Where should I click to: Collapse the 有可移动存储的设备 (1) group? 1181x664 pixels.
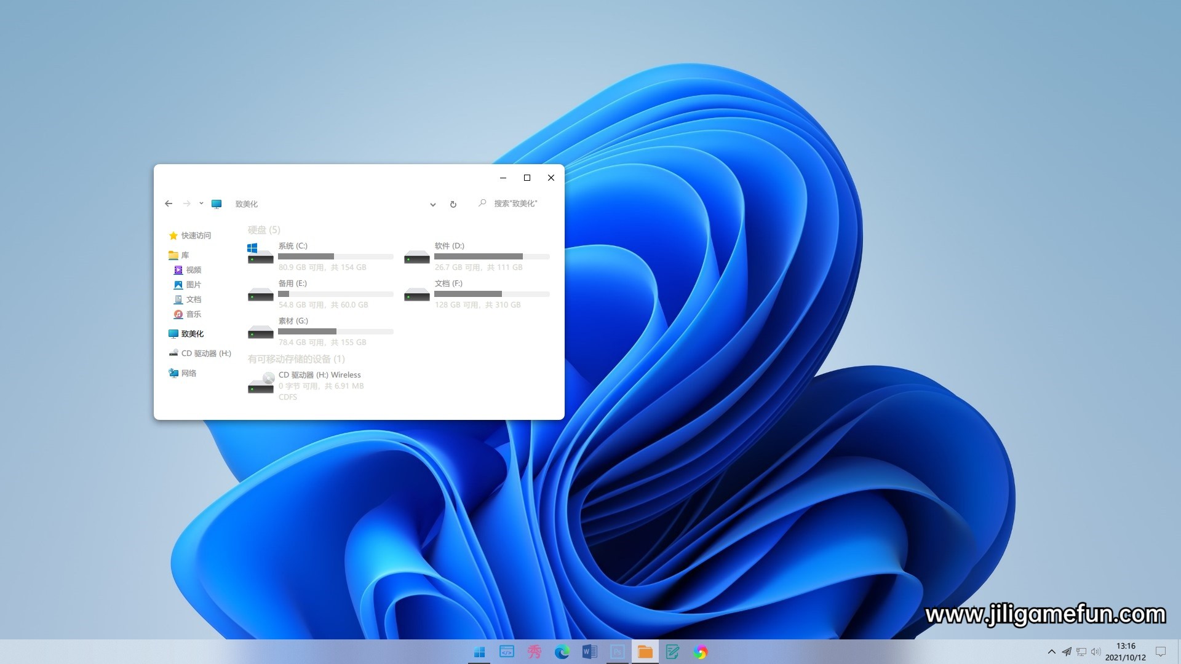click(296, 359)
